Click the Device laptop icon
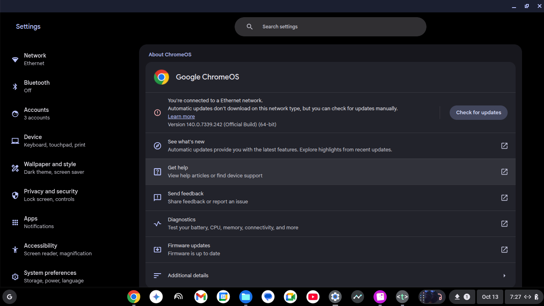 (x=15, y=141)
